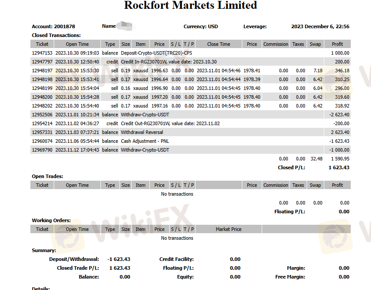Click open price 1996.63
This screenshot has height=290, width=371.
click(x=160, y=71)
